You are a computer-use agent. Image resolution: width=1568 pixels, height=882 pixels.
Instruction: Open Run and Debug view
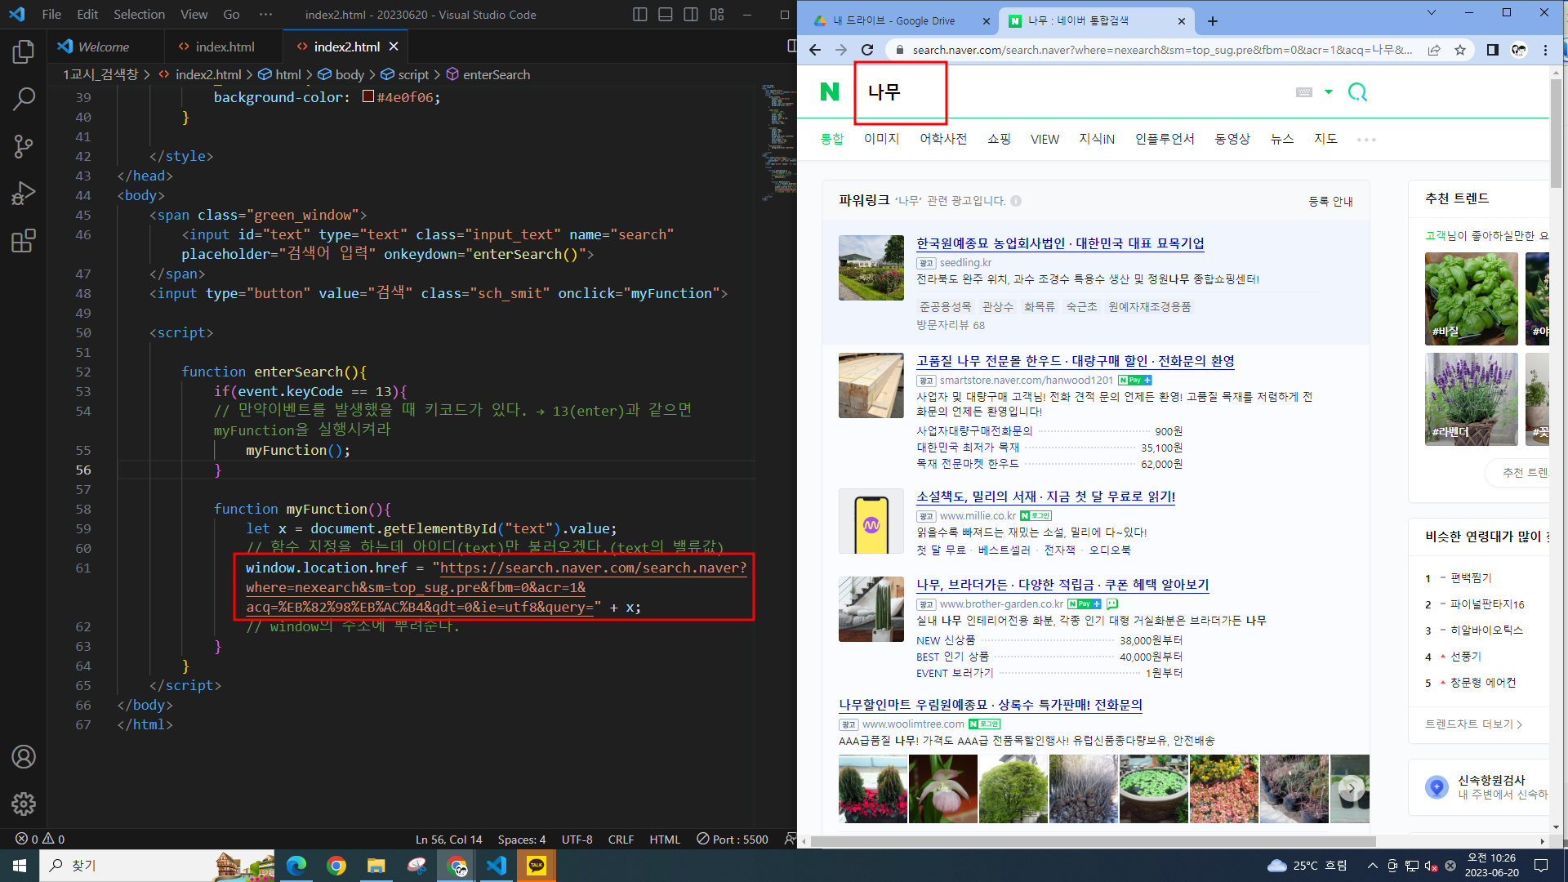[24, 194]
